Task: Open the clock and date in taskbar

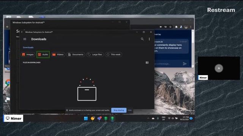Action: 184,118
